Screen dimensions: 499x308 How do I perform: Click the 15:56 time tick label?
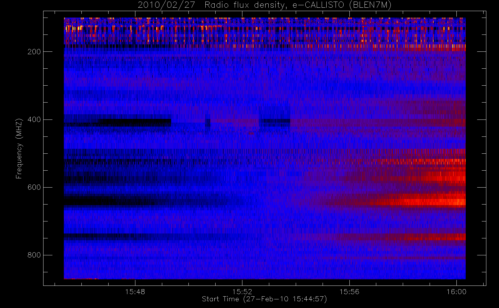(x=349, y=292)
